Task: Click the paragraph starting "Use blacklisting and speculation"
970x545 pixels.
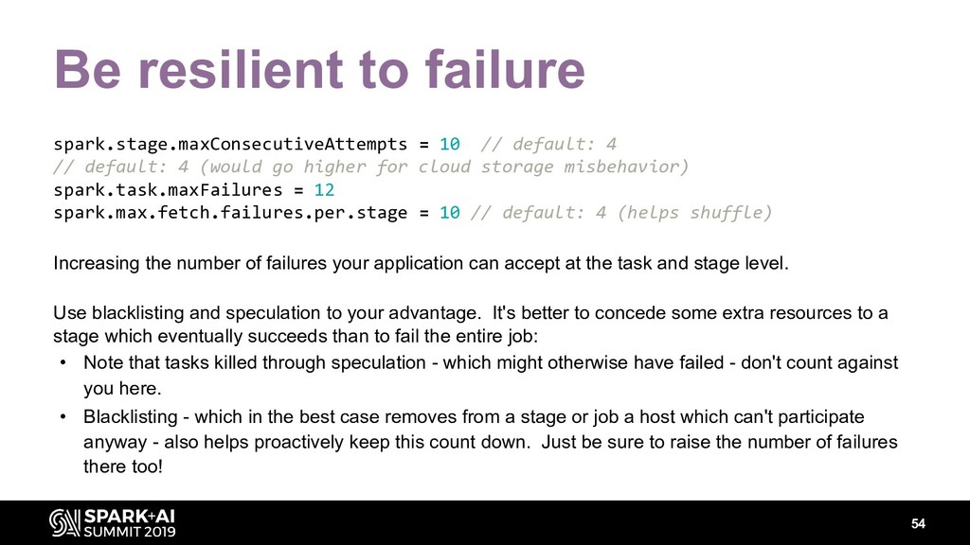Action: [x=471, y=325]
